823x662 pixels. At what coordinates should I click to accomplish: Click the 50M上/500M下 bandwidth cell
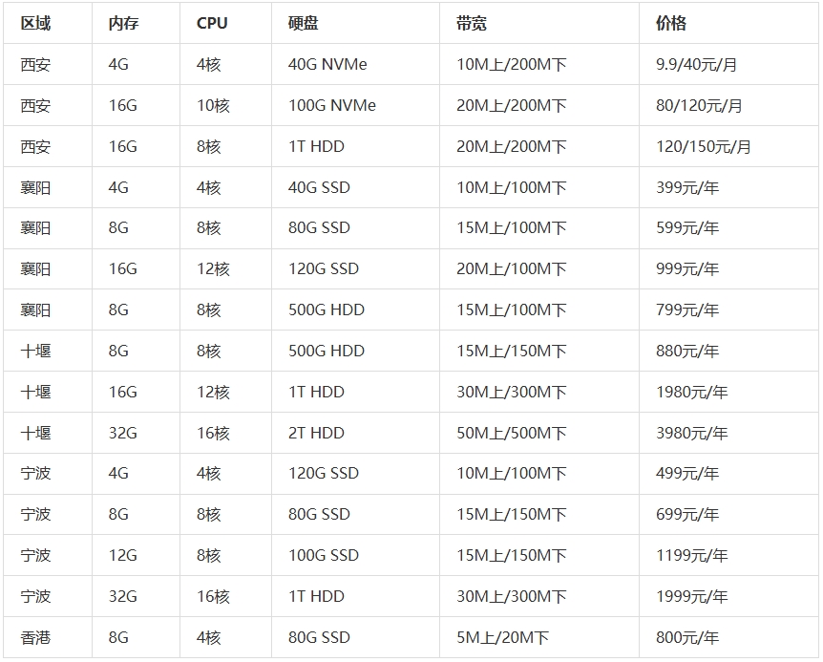click(511, 433)
